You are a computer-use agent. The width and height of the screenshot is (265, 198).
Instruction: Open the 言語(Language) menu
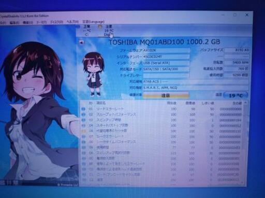(93, 22)
